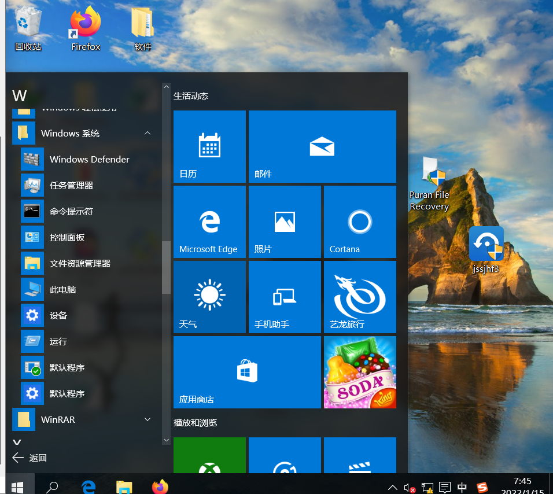The height and width of the screenshot is (494, 553).
Task: Open the Candy Crush Soda tile
Action: [x=360, y=373]
